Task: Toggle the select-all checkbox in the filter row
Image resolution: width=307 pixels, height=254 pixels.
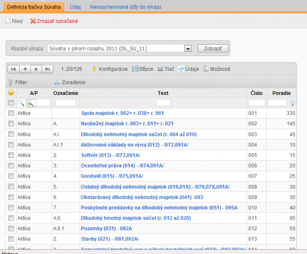Action: pos(11,103)
